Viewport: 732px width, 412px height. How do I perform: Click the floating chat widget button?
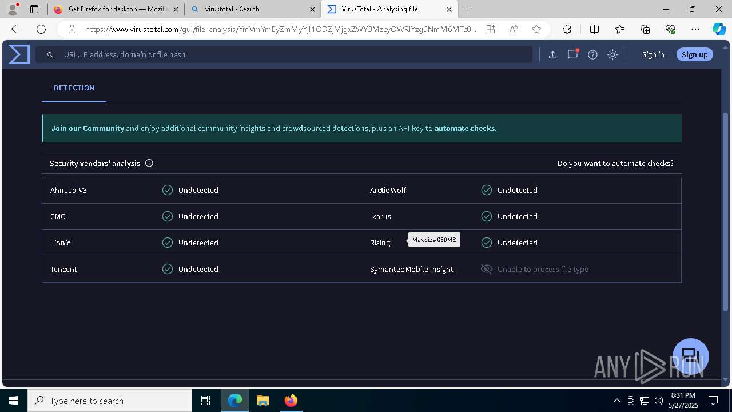click(691, 356)
